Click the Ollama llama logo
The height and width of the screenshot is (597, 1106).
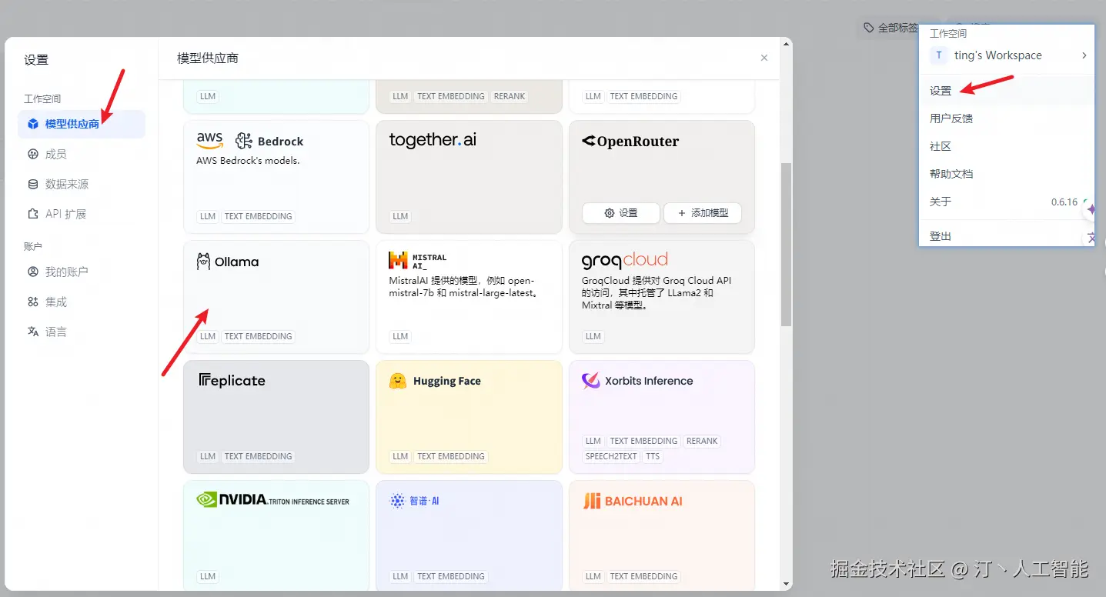(x=203, y=262)
